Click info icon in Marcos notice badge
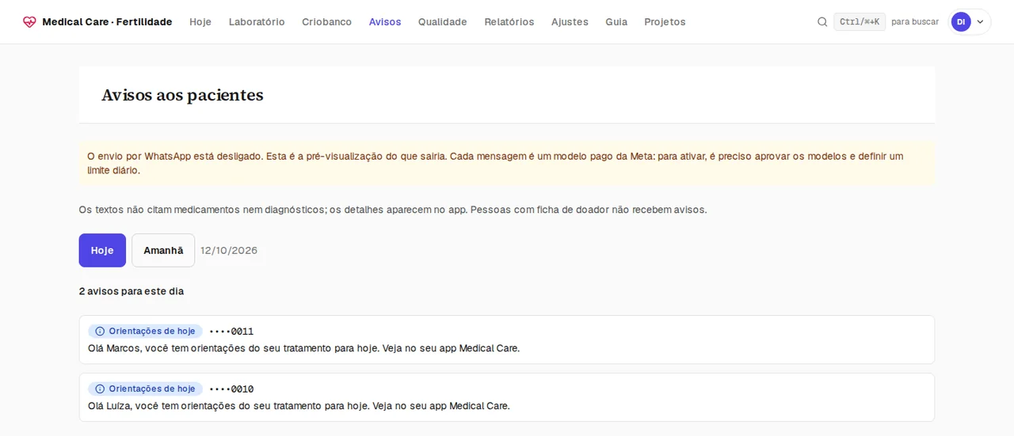The height and width of the screenshot is (436, 1014). pyautogui.click(x=100, y=332)
